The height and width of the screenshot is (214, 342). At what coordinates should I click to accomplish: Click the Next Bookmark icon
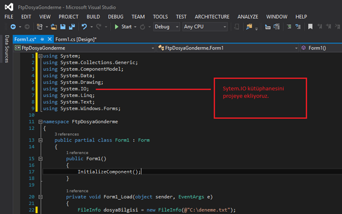(328, 27)
